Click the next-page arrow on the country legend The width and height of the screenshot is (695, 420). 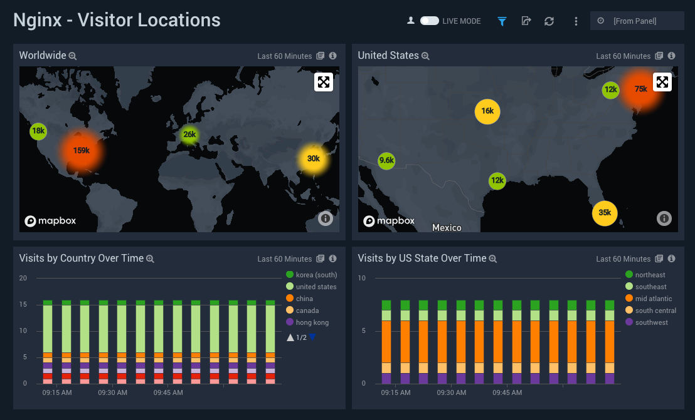[x=312, y=337]
